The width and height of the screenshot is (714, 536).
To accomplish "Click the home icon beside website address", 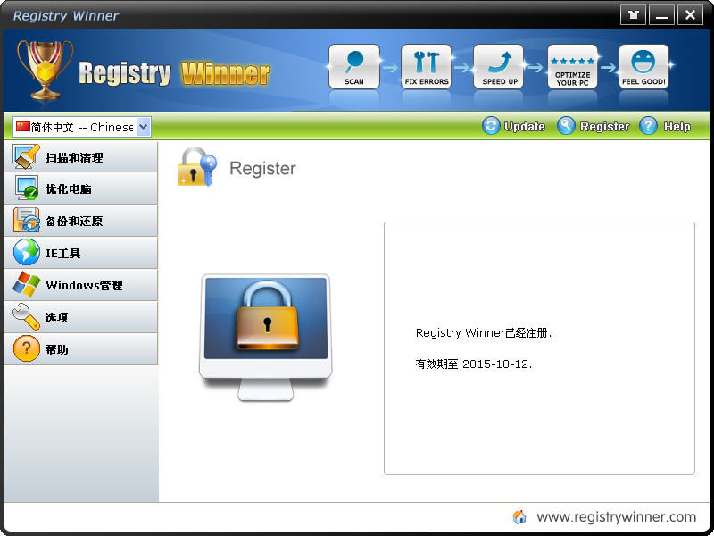I will click(519, 517).
